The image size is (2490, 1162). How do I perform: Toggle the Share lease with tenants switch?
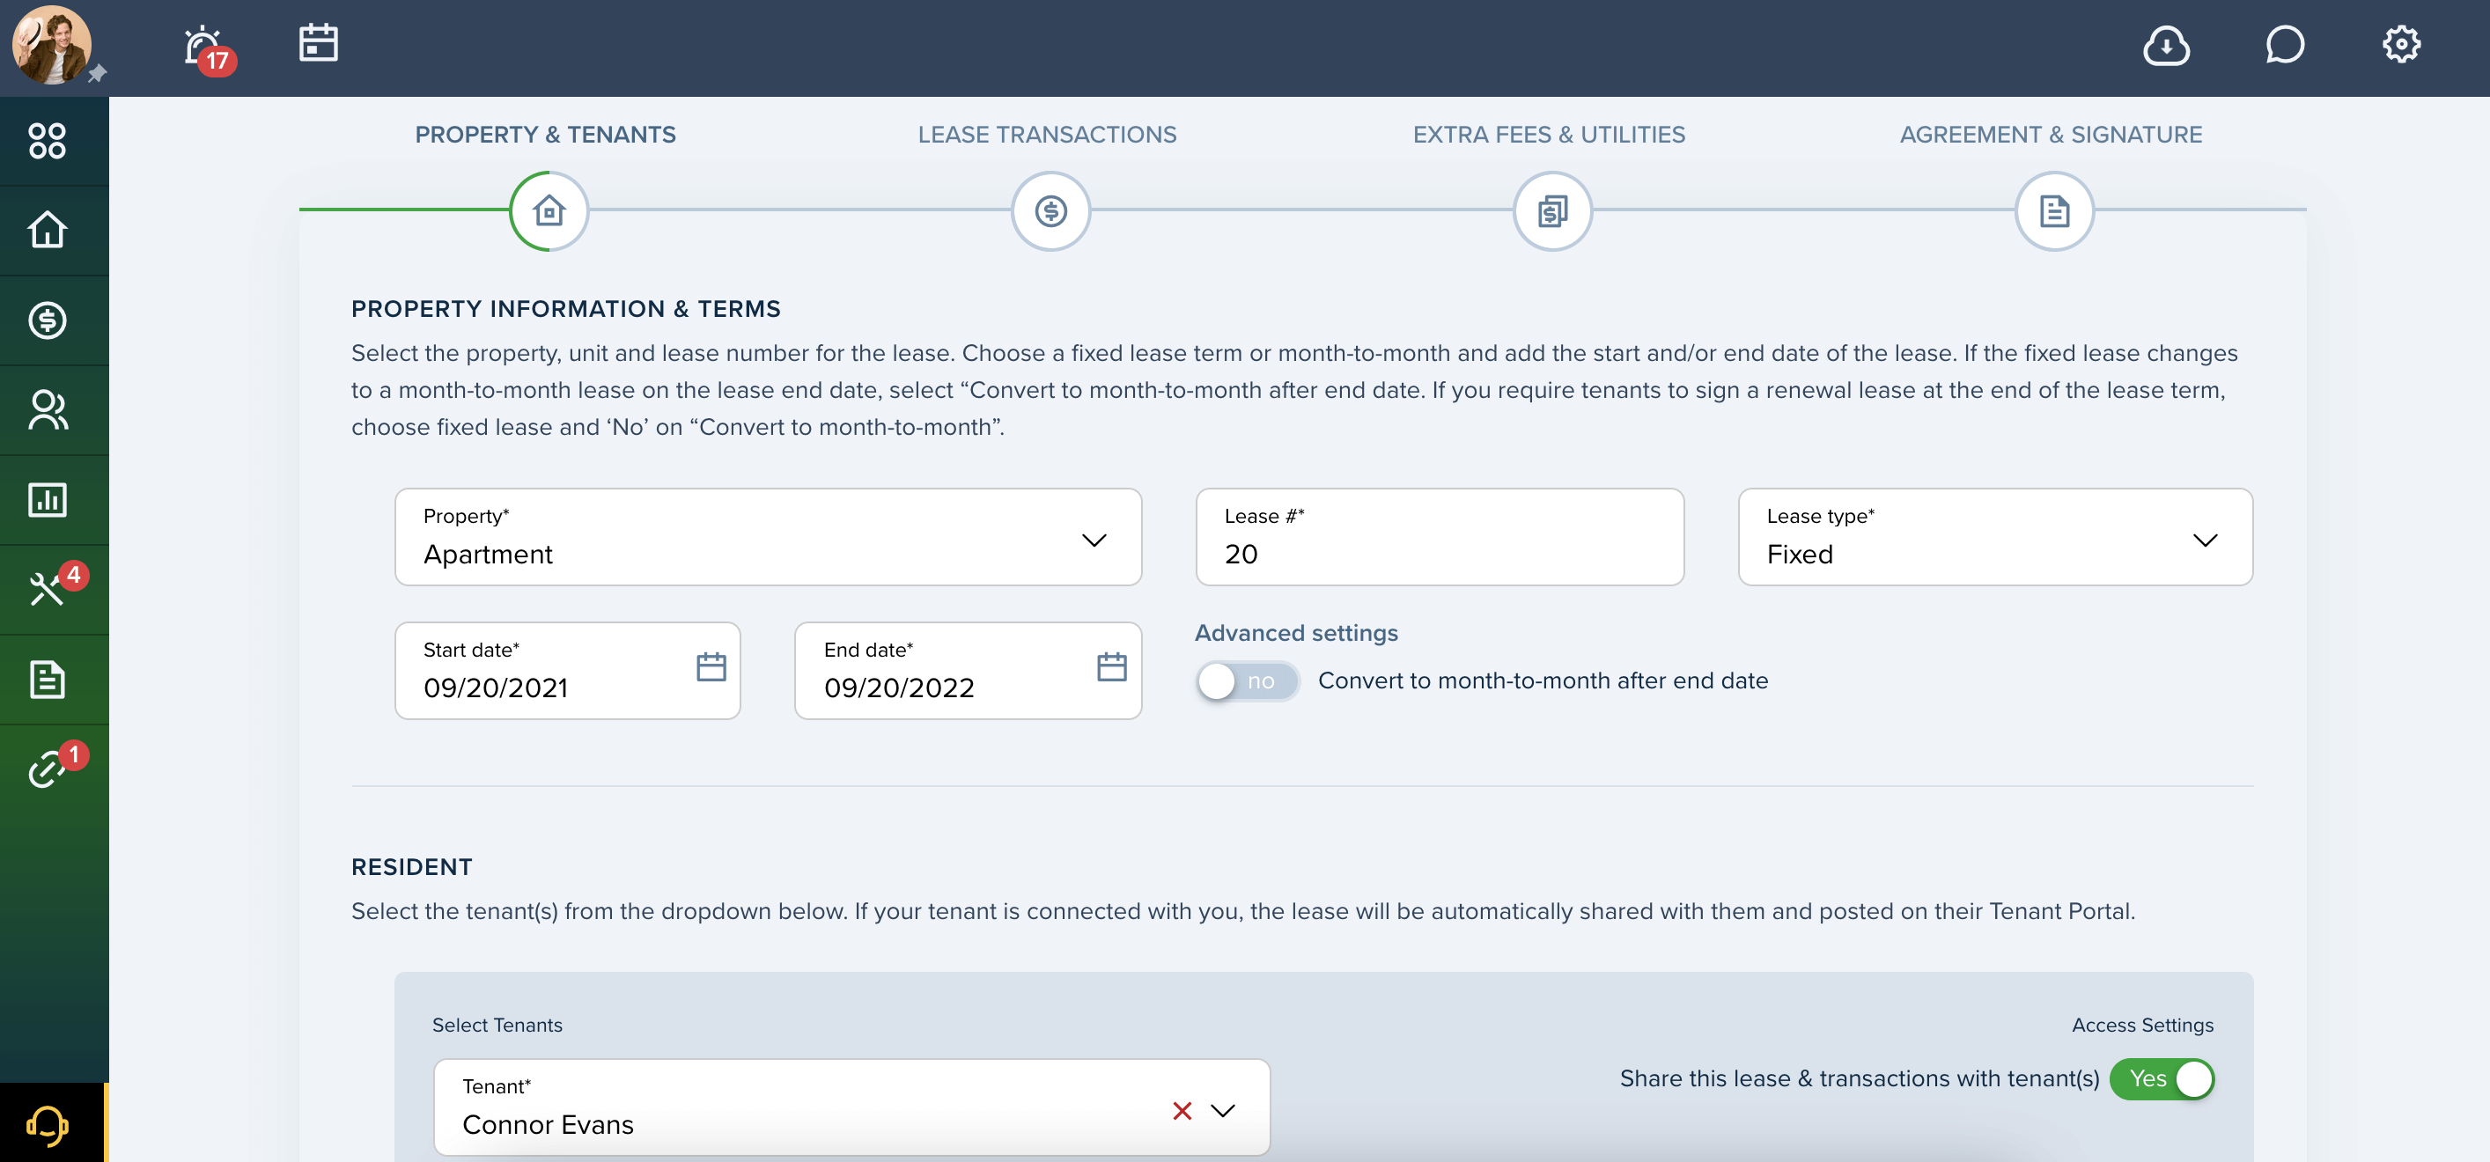[x=2162, y=1079]
